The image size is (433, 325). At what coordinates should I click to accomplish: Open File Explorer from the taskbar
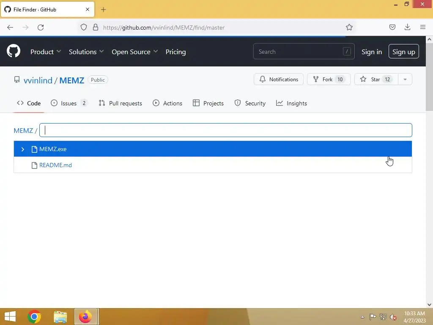click(60, 317)
